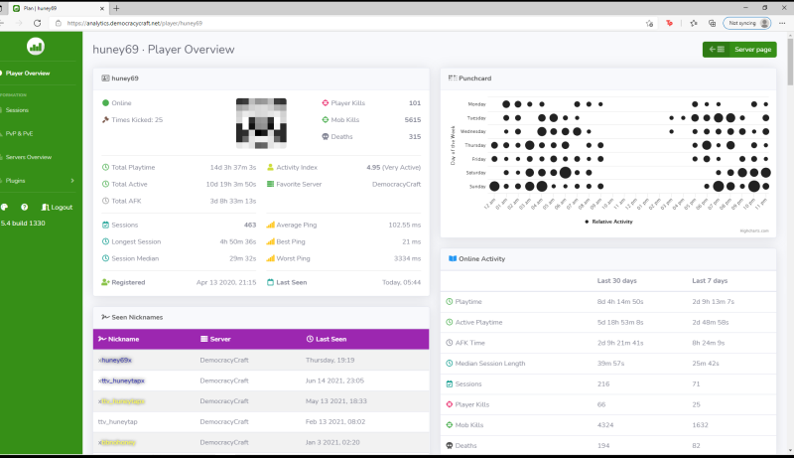Image resolution: width=794 pixels, height=458 pixels.
Task: Click the browser back arrow
Action: [2, 23]
